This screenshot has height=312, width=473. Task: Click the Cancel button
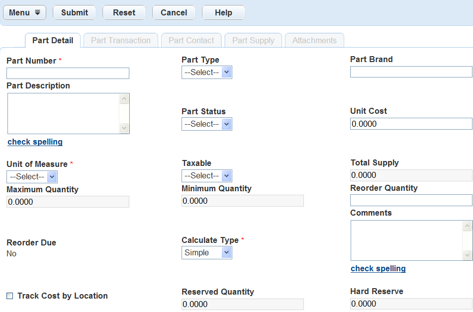[174, 13]
